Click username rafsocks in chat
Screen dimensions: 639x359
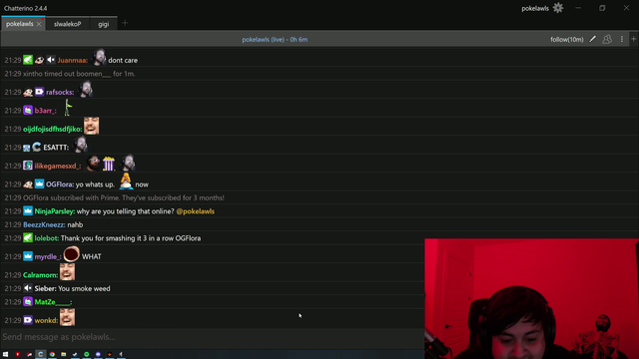(x=60, y=92)
